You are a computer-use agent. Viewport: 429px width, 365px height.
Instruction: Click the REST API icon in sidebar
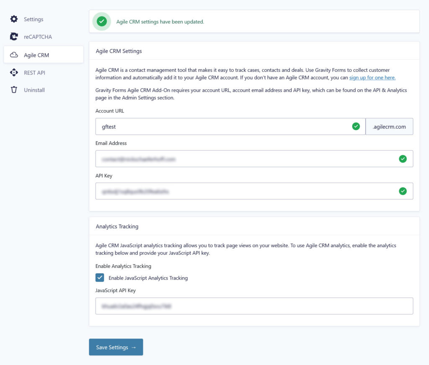(14, 72)
